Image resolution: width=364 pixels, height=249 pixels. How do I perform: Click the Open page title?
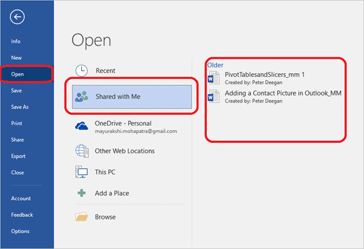[91, 40]
